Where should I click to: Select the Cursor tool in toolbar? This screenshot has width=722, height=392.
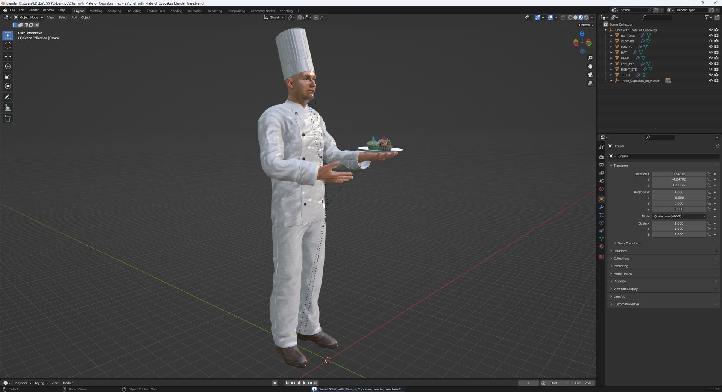(8, 45)
